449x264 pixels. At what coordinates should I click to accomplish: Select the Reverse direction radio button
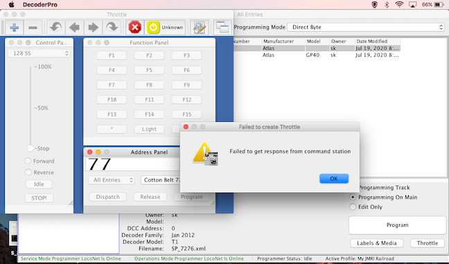pyautogui.click(x=28, y=173)
